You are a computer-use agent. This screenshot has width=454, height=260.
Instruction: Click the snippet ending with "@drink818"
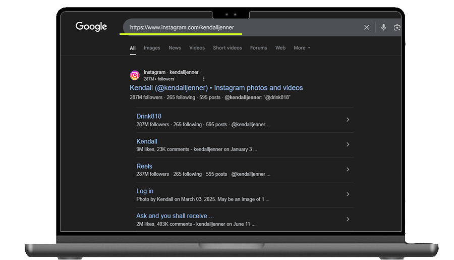(210, 97)
